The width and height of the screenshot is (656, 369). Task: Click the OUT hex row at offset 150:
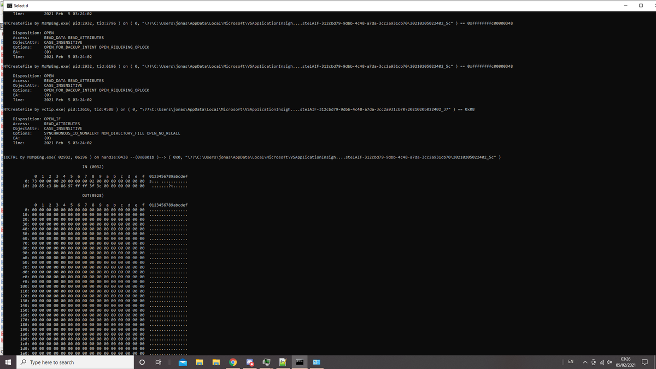tap(104, 310)
